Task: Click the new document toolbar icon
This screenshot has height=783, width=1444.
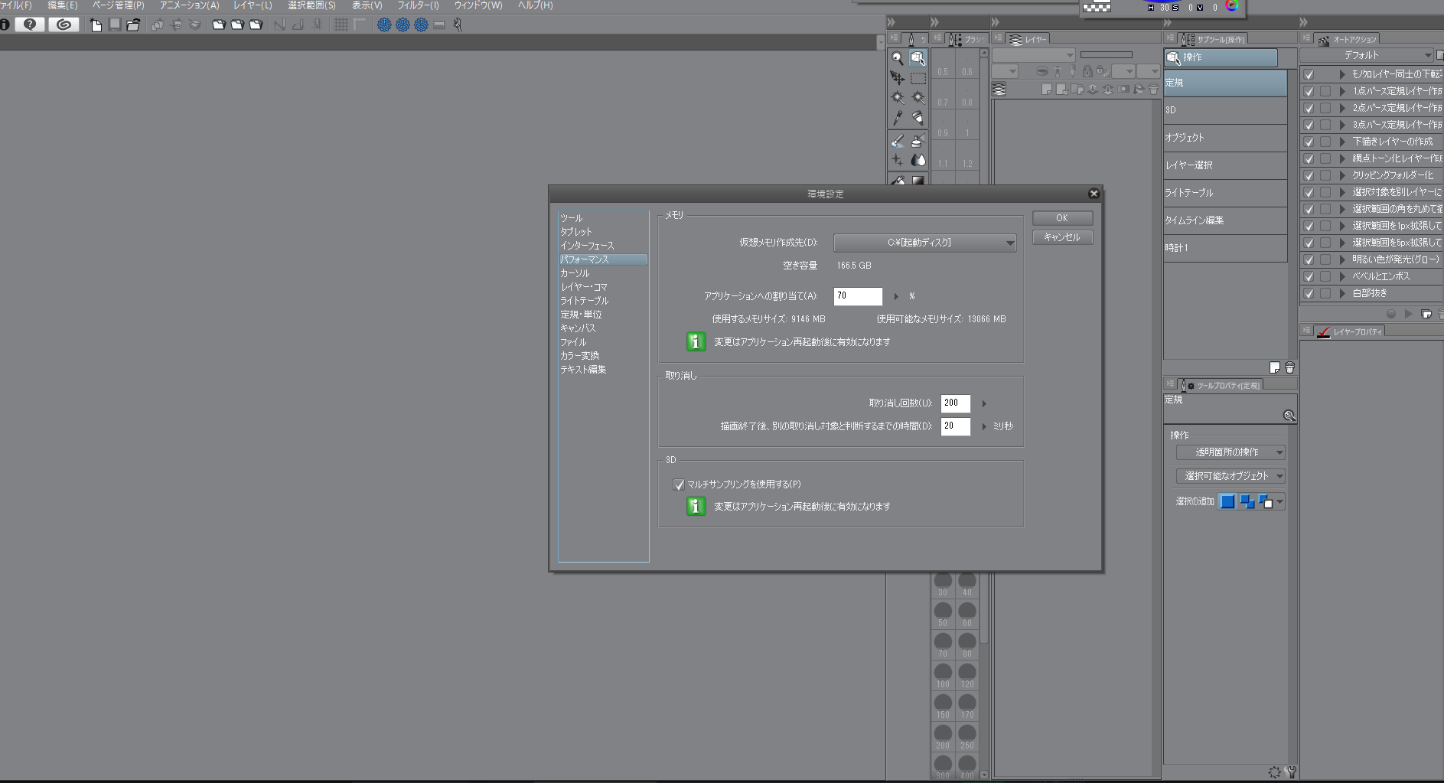Action: [x=96, y=24]
